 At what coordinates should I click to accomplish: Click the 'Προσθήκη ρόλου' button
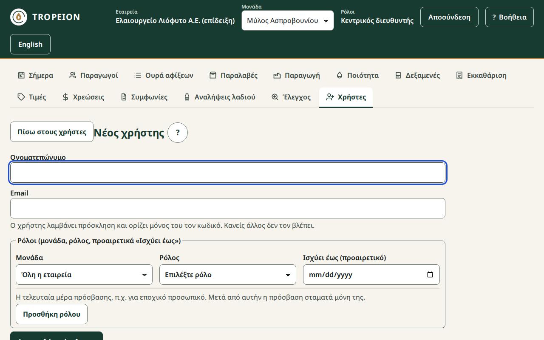(x=52, y=314)
